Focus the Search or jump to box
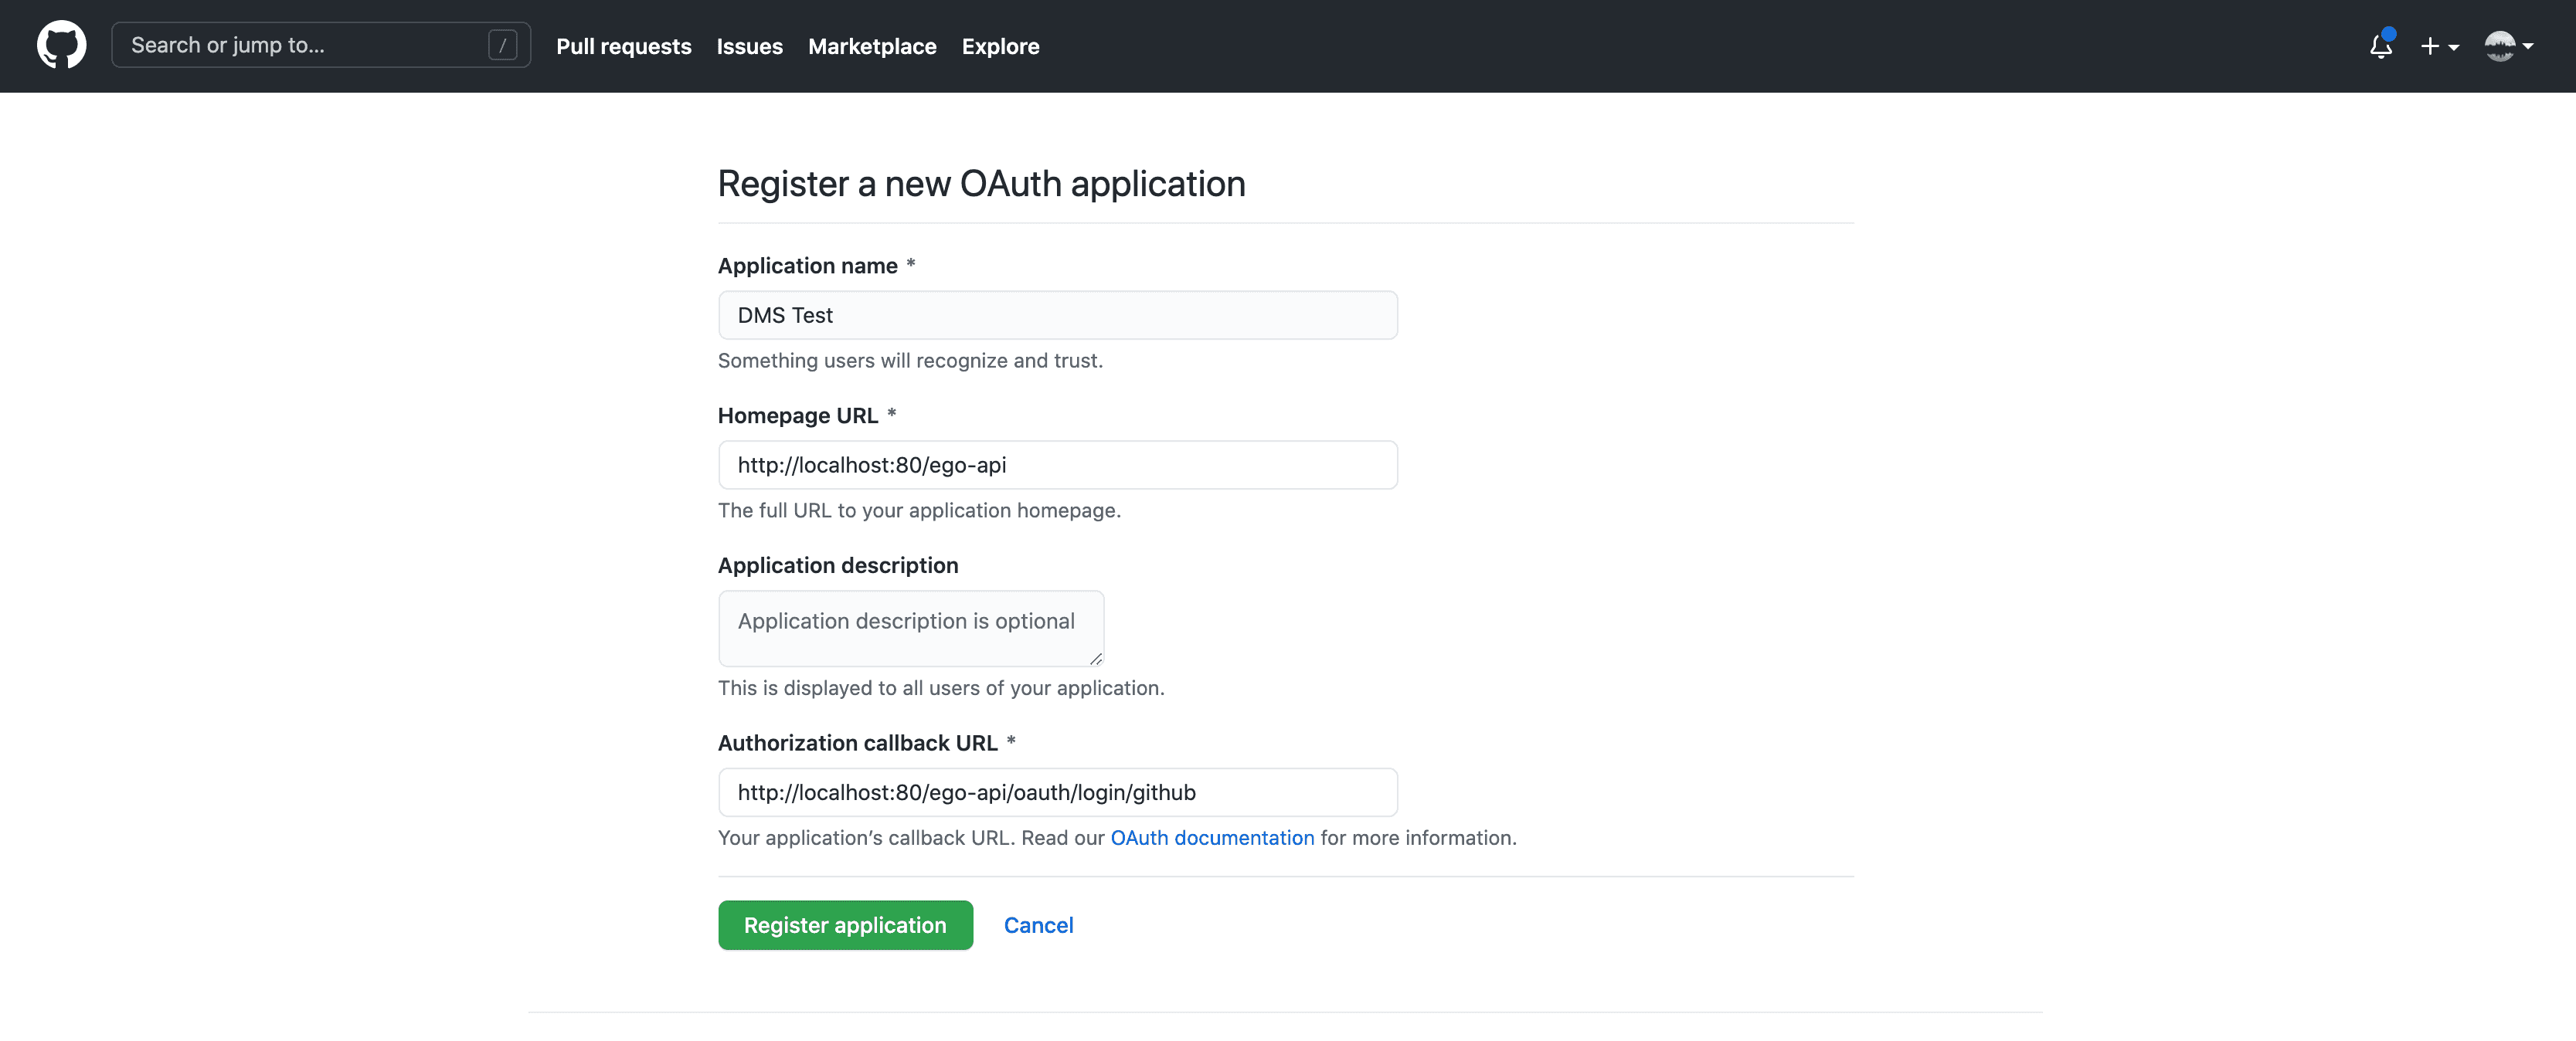 (321, 45)
